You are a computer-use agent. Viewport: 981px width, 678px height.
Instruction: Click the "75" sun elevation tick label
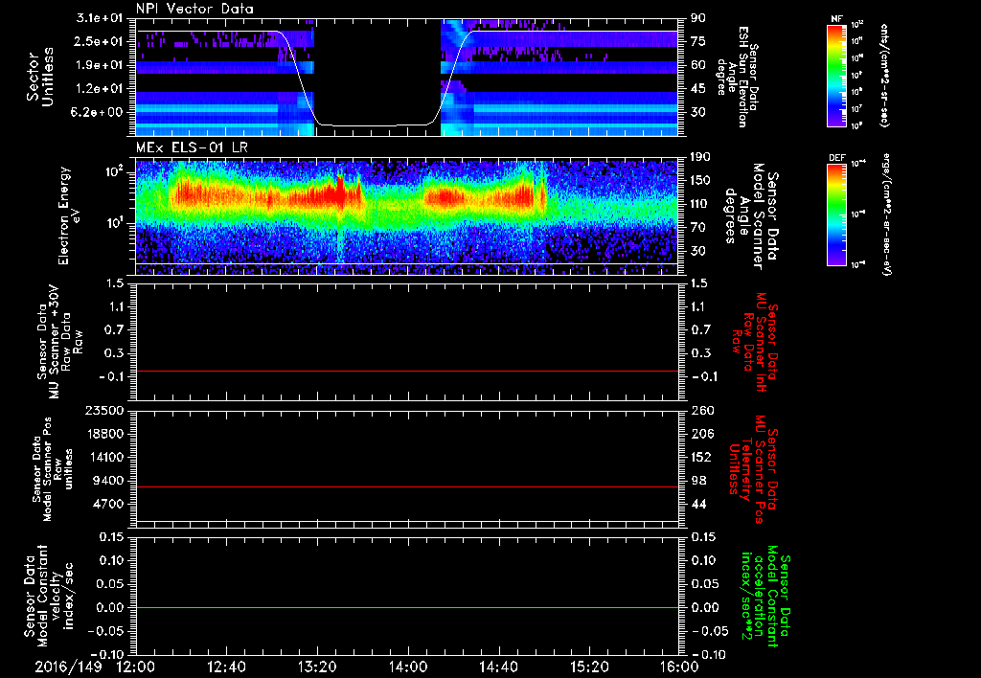pos(697,41)
